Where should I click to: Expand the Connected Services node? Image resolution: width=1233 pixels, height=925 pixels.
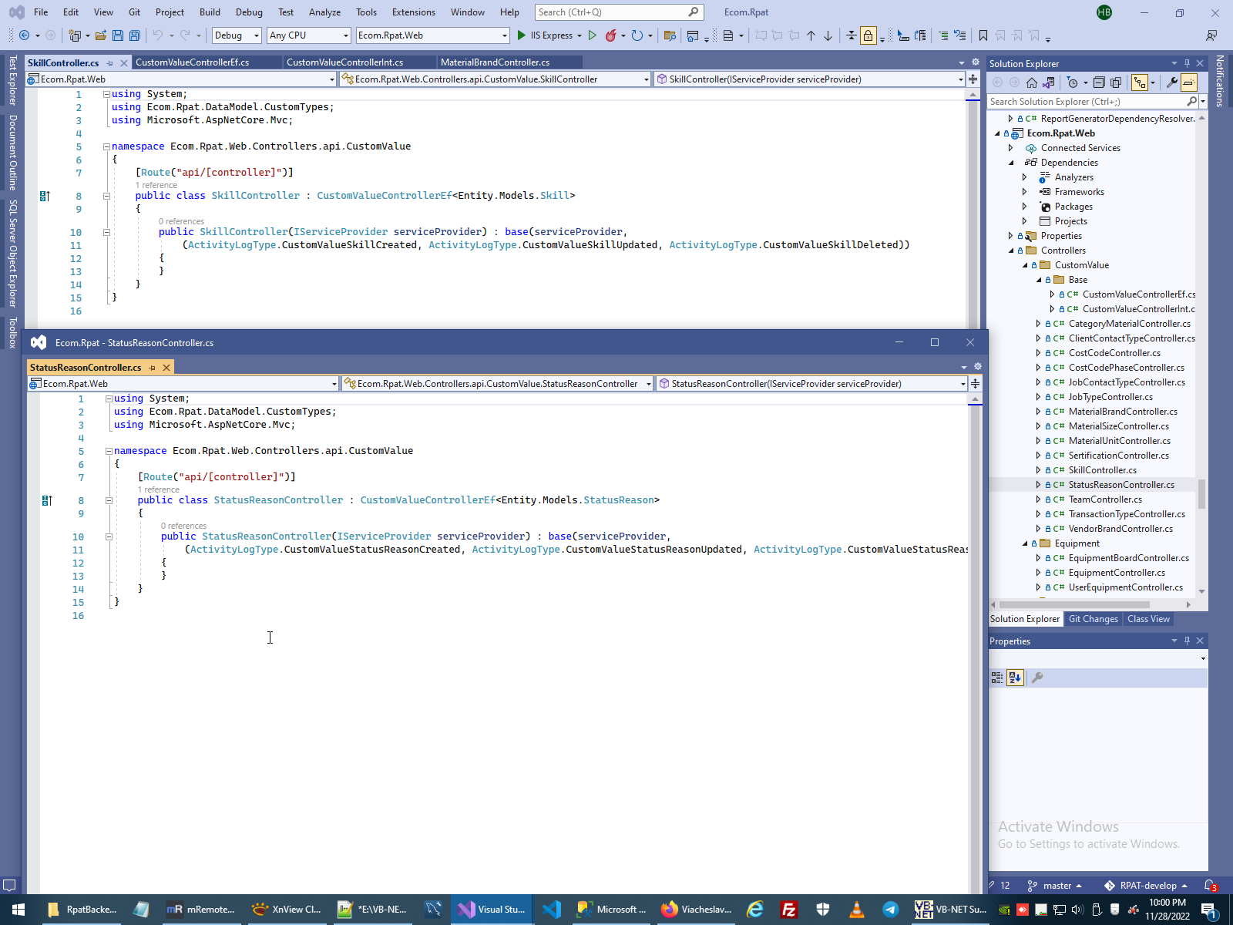tap(1011, 148)
